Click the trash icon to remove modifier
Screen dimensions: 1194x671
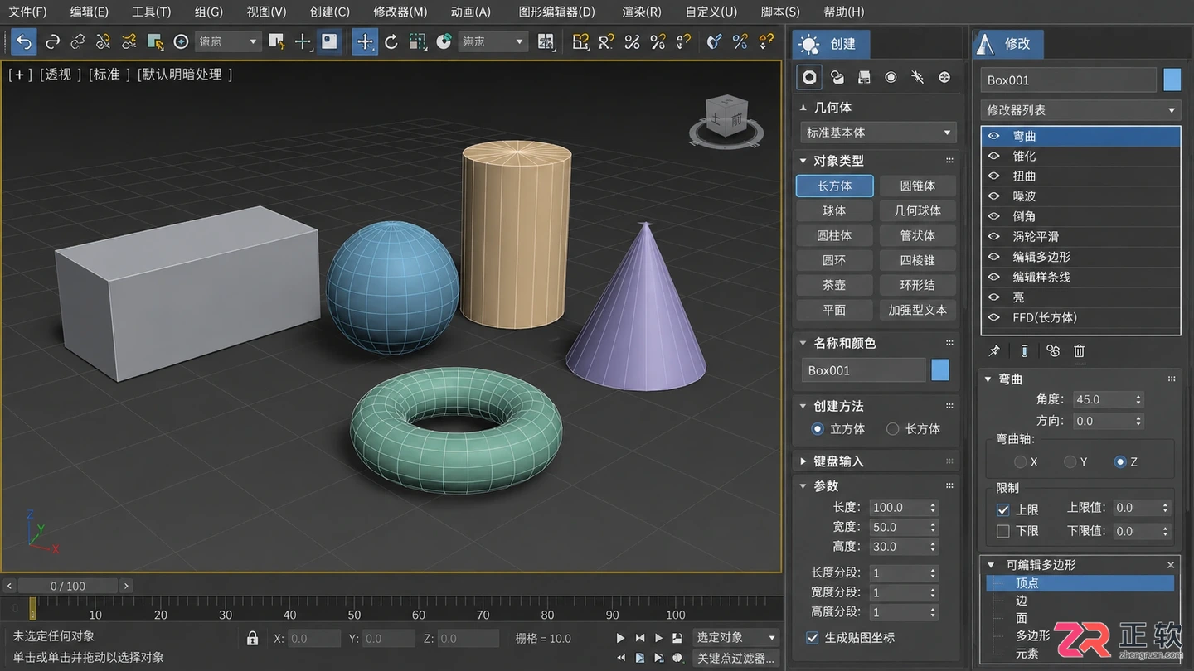tap(1079, 351)
